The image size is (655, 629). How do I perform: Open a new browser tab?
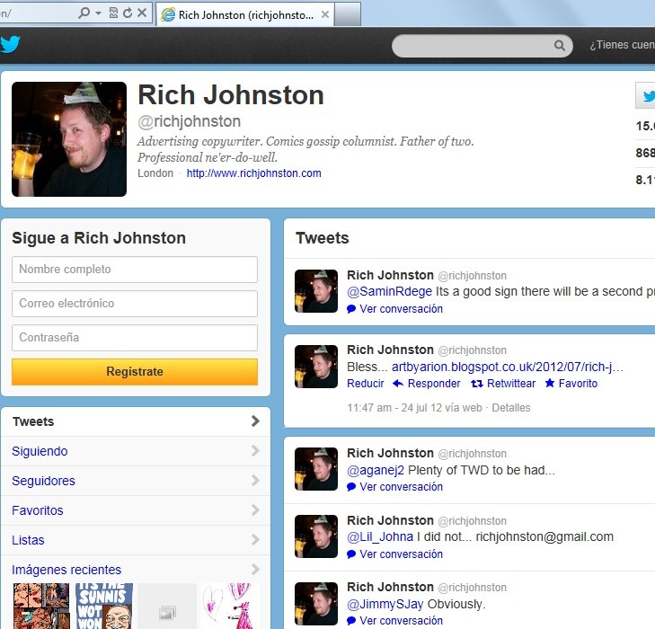point(348,14)
